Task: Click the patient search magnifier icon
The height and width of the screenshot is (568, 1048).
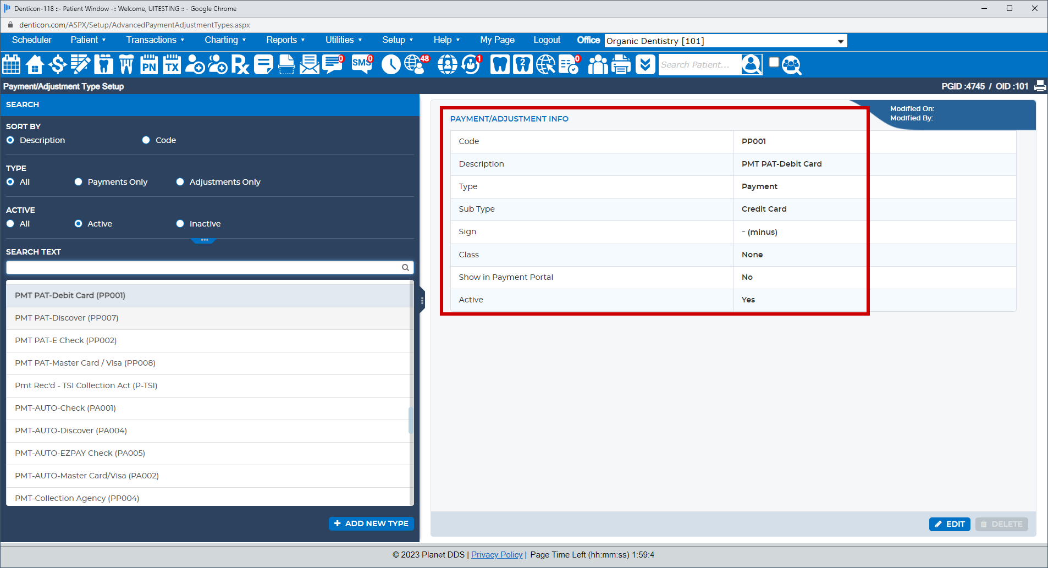Action: 751,64
